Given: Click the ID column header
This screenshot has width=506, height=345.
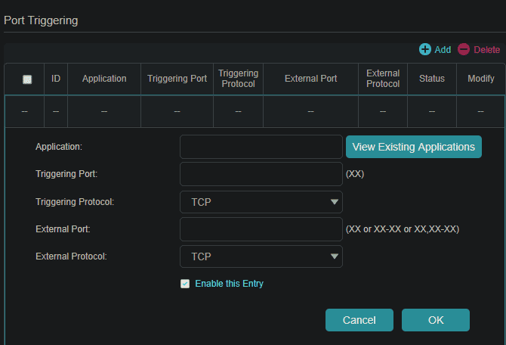Looking at the screenshot, I should tap(56, 79).
